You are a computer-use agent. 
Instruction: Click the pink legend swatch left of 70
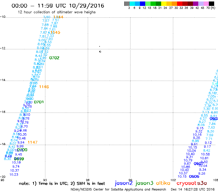(206, 4)
